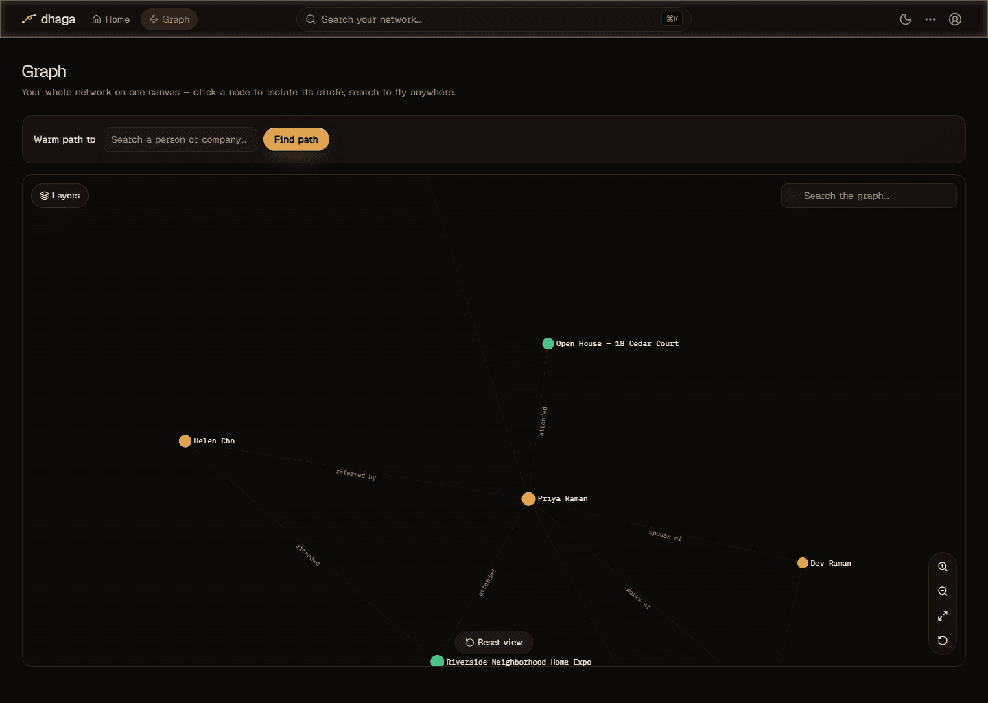Zoom in on the graph canvas

pos(943,566)
